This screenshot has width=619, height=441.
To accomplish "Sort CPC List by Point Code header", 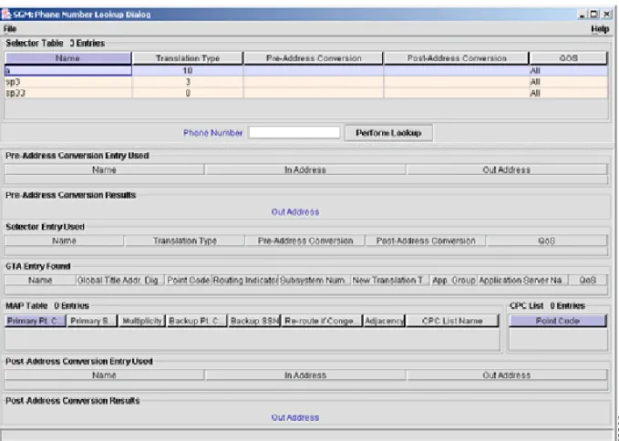I will click(558, 321).
